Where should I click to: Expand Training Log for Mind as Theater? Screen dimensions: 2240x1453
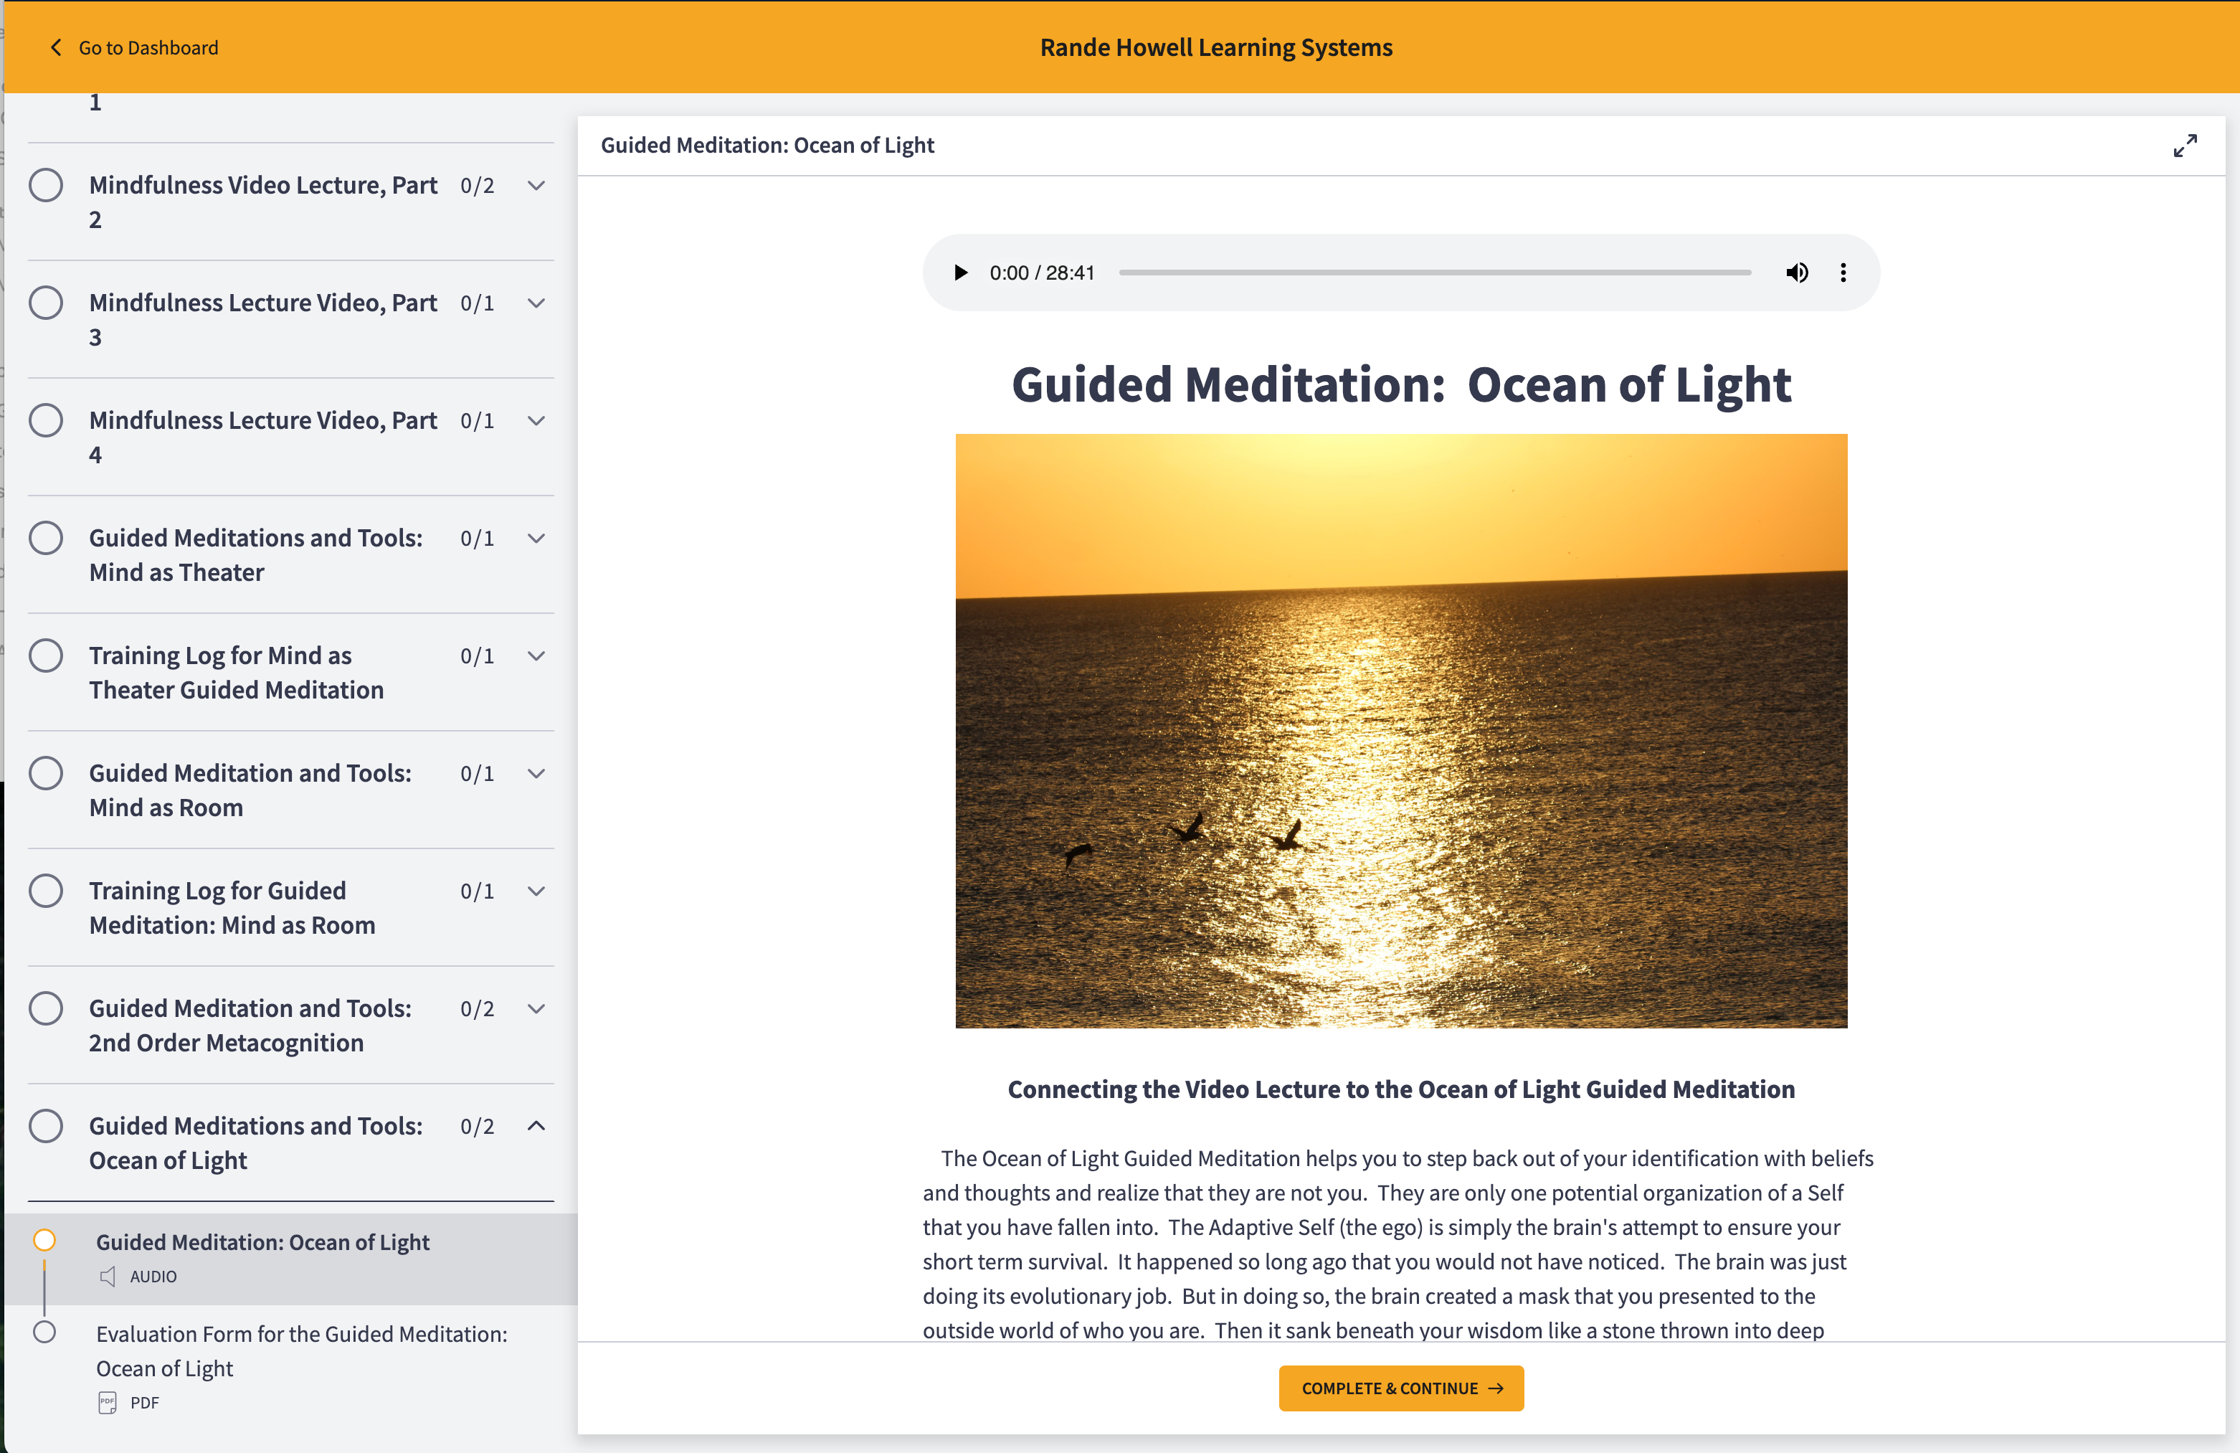coord(536,656)
